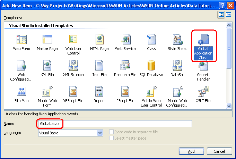
Task: Switch templates to small icons view
Action: [229, 15]
